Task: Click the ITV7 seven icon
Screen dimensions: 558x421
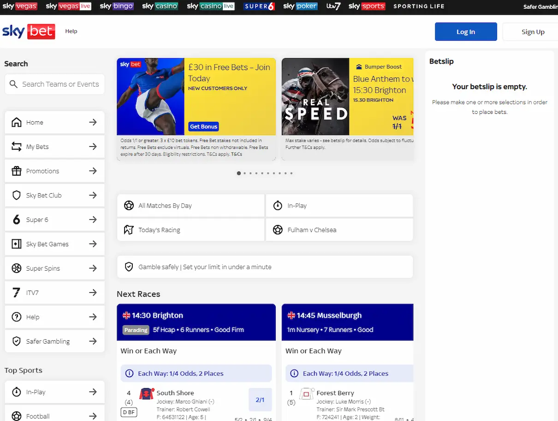Action: [17, 293]
